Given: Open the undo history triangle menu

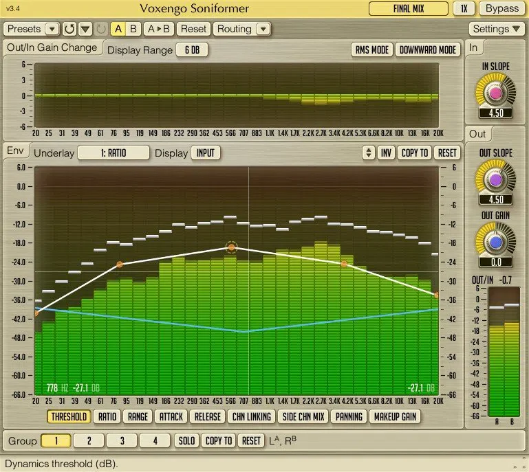Looking at the screenshot, I should pos(85,29).
